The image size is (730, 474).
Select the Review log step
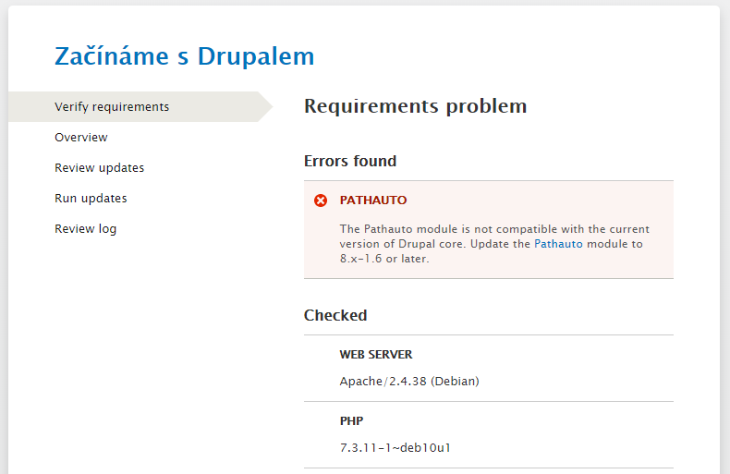tap(86, 229)
